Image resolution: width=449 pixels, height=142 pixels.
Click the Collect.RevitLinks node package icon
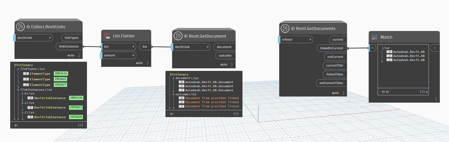tap(20, 26)
